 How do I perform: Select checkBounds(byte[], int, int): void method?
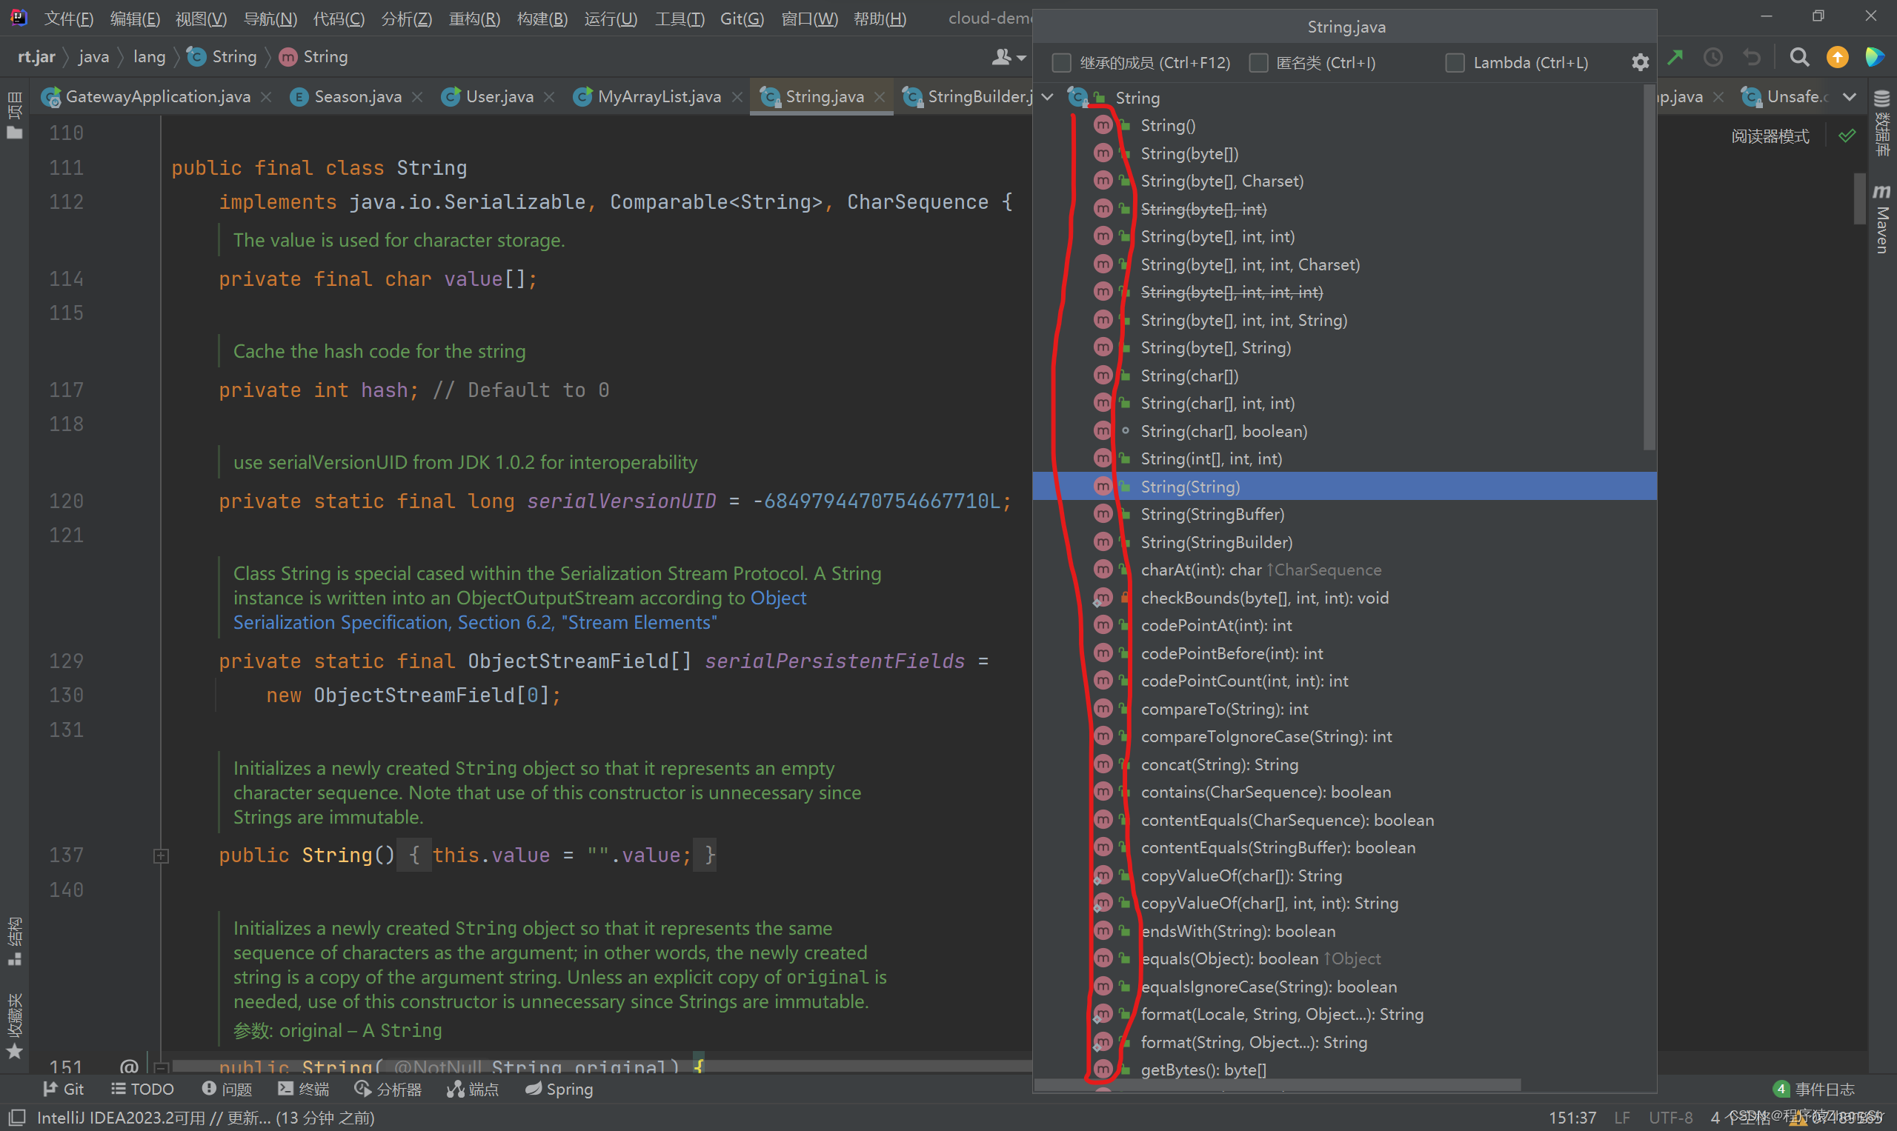1264,598
